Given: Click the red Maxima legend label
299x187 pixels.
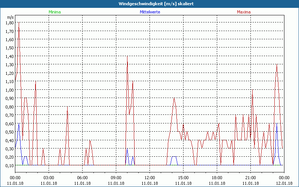Looking at the screenshot, I should click(244, 12).
